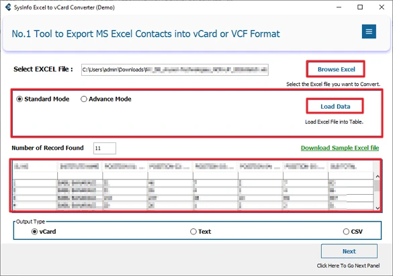Viewport: 393px width, 276px height.
Task: Click the Next button
Action: (x=349, y=251)
